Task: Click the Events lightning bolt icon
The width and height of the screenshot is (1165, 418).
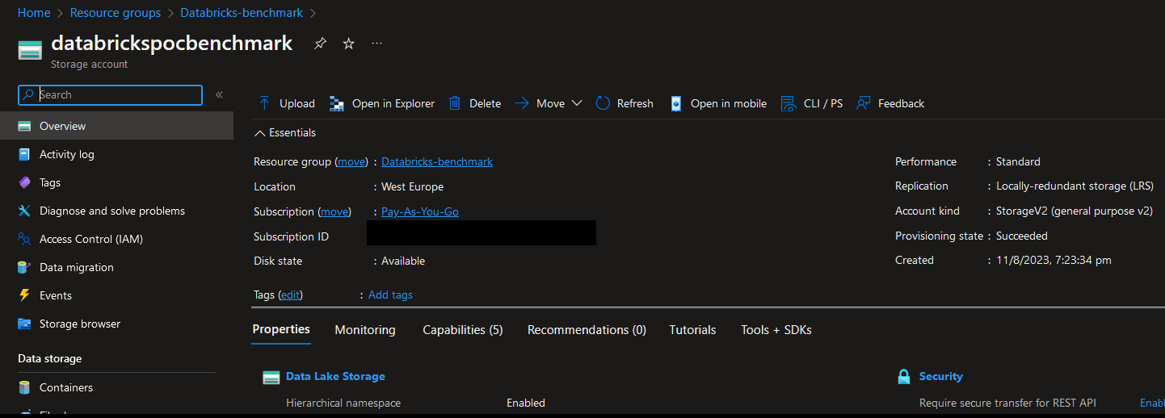Action: pos(24,295)
